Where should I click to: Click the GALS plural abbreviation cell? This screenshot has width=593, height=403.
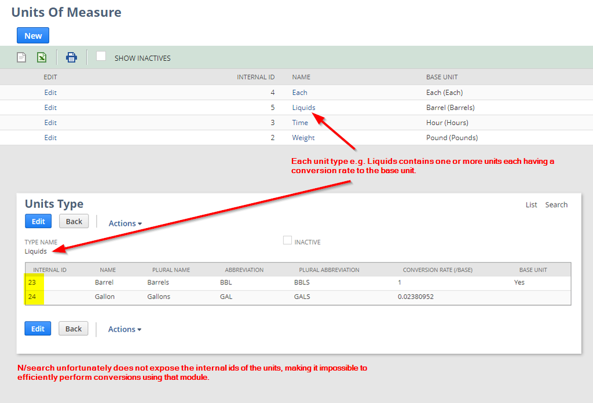pyautogui.click(x=302, y=297)
